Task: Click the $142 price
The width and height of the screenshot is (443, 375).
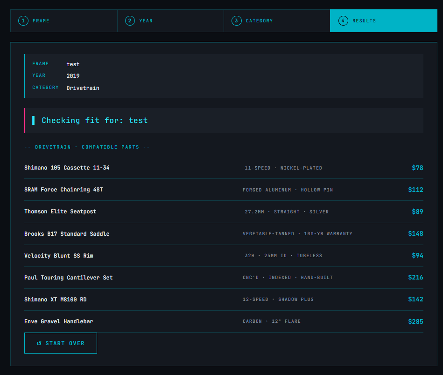Action: [x=415, y=300]
